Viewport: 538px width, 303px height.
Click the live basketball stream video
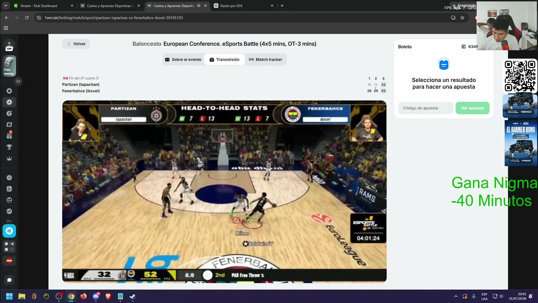pos(224,191)
